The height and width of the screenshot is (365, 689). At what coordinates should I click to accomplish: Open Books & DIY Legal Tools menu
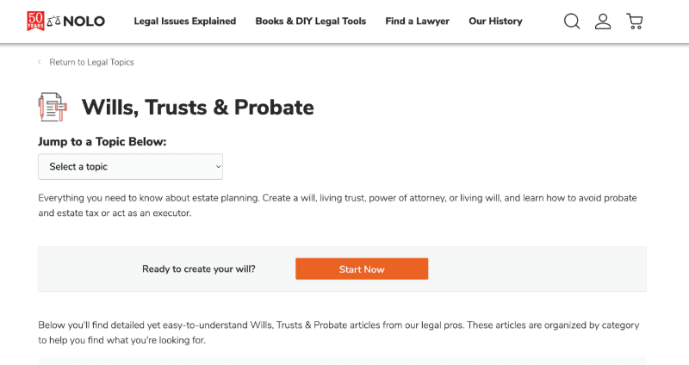click(x=310, y=22)
